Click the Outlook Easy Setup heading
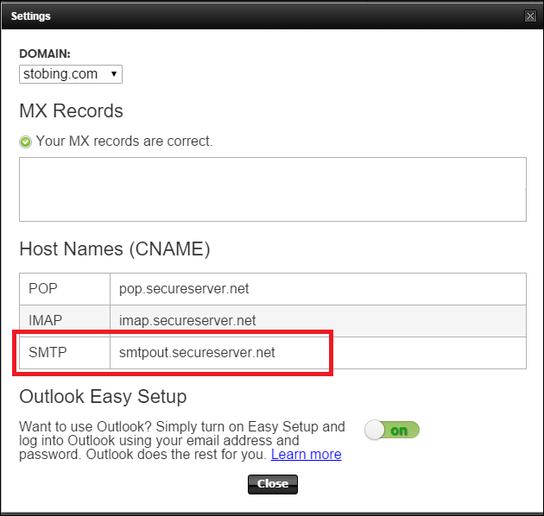This screenshot has height=516, width=544. (x=103, y=397)
